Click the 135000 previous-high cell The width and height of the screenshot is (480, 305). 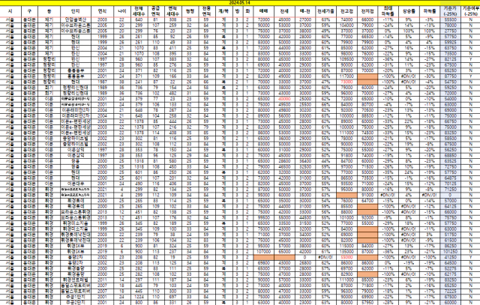coord(346,252)
